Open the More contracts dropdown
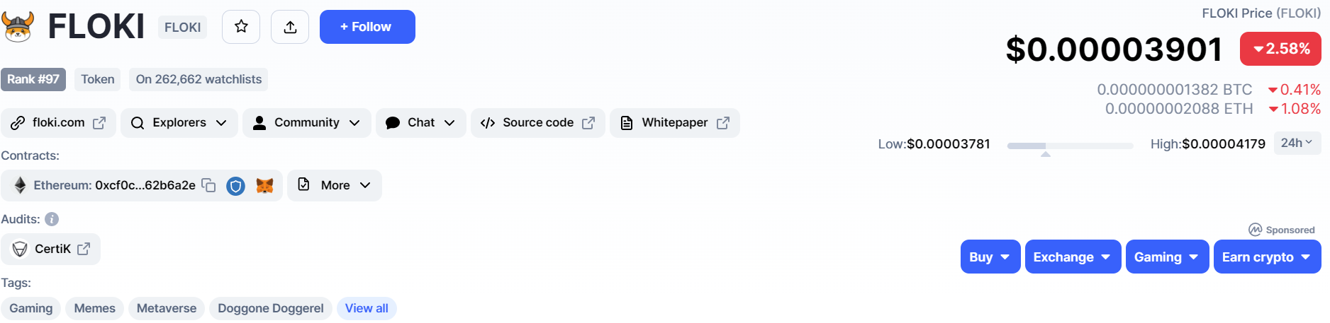 (335, 185)
